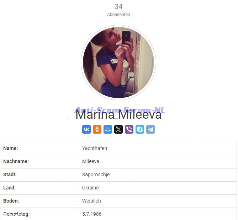Click the Yachthafen name value
This screenshot has width=238, height=220.
[x=95, y=148]
